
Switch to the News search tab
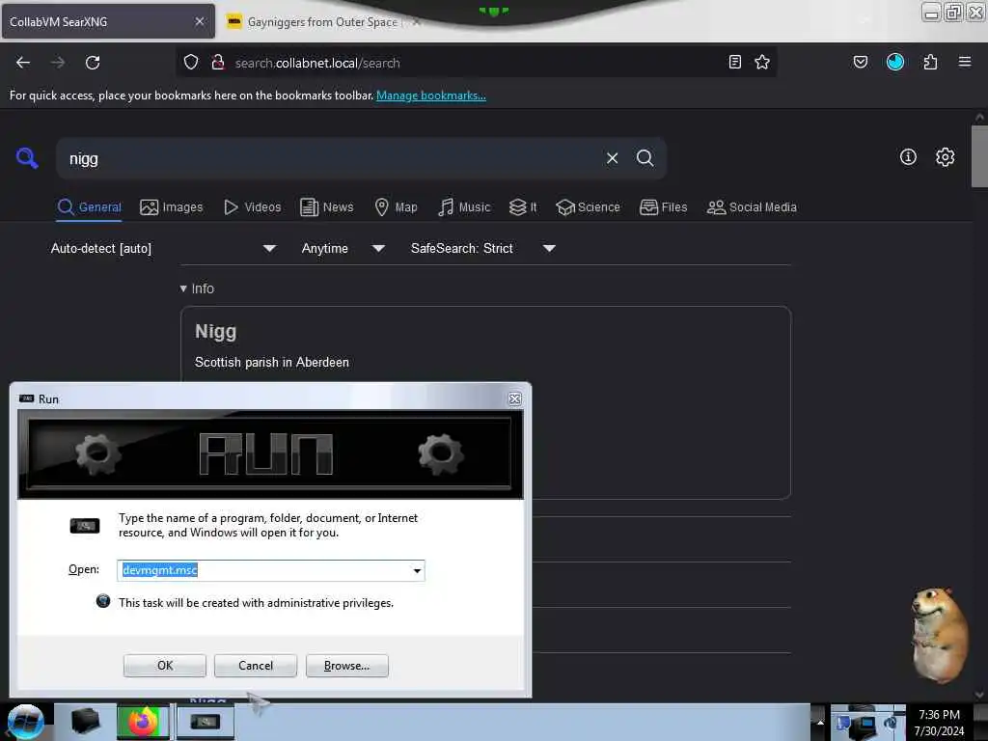(327, 207)
